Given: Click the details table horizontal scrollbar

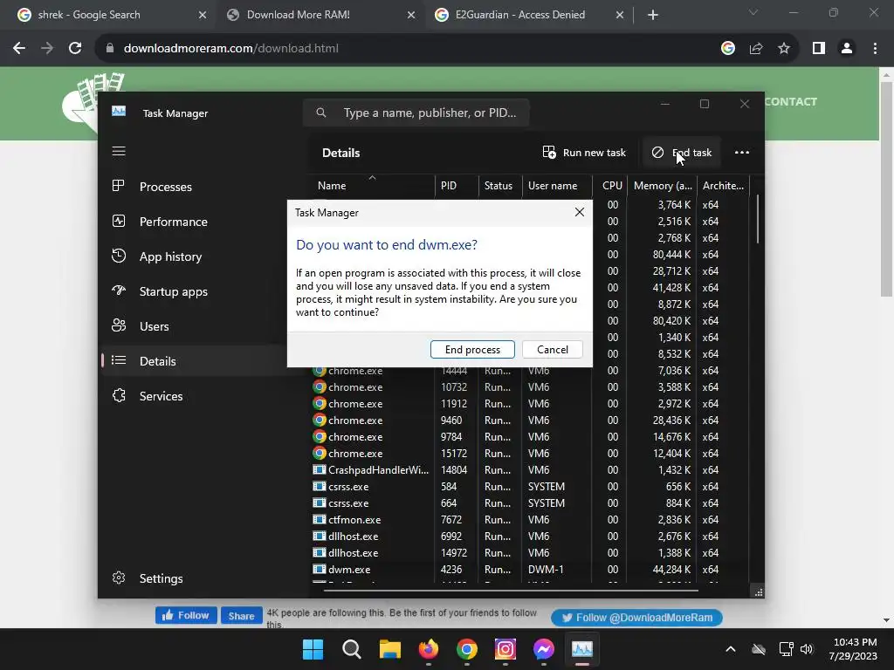Looking at the screenshot, I should pyautogui.click(x=511, y=591).
